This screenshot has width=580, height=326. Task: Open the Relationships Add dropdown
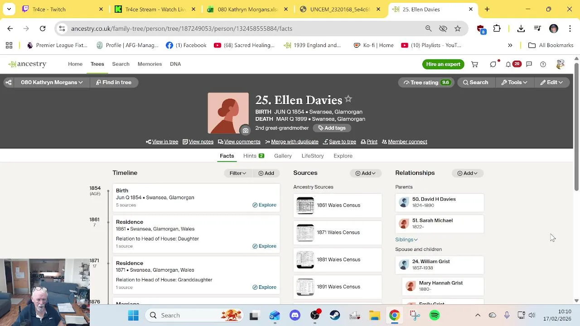[x=468, y=173]
